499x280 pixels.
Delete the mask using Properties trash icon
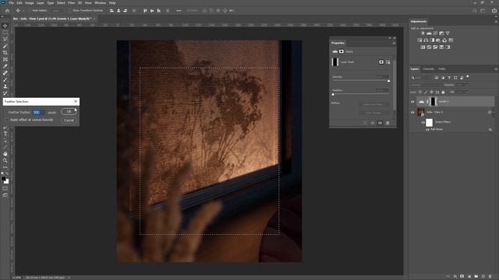pyautogui.click(x=388, y=123)
